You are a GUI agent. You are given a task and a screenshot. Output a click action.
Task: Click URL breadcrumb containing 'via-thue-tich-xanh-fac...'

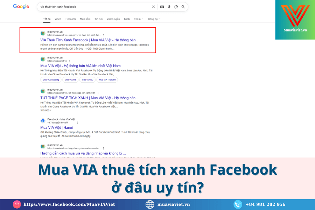[74, 35]
